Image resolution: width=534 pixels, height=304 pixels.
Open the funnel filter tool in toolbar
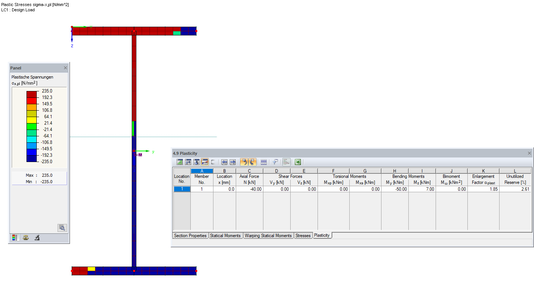[x=275, y=162]
